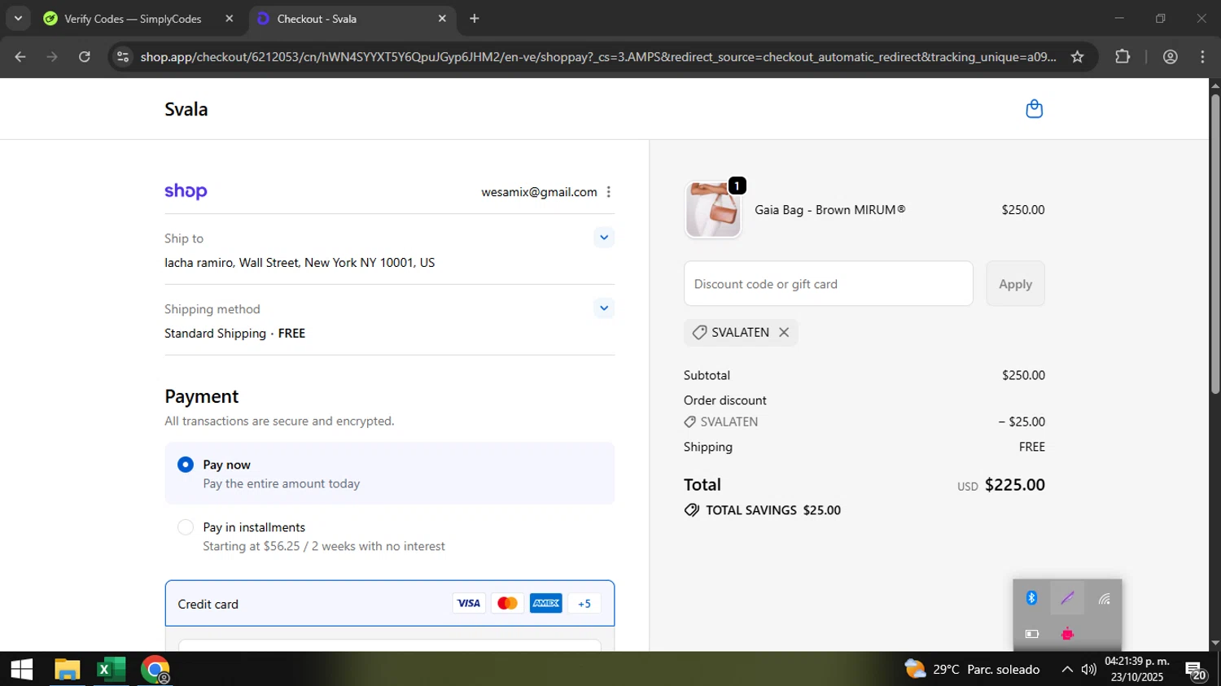
Task: Click the browser address bar URL
Action: pos(598,57)
